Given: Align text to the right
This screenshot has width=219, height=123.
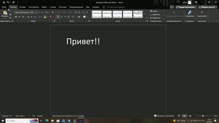Looking at the screenshot, I should pos(65,17).
